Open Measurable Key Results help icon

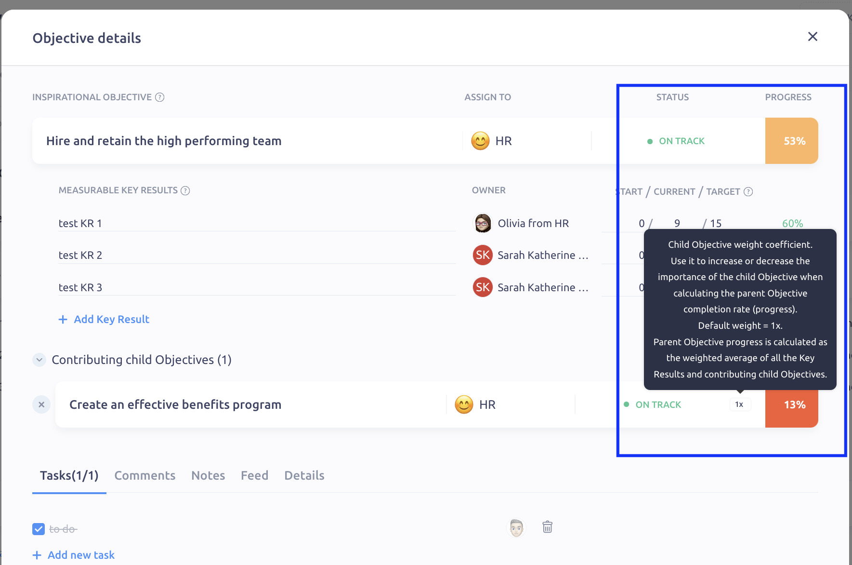click(185, 191)
